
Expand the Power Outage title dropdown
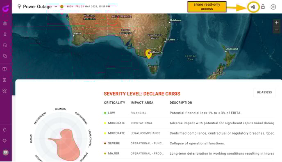(56, 7)
